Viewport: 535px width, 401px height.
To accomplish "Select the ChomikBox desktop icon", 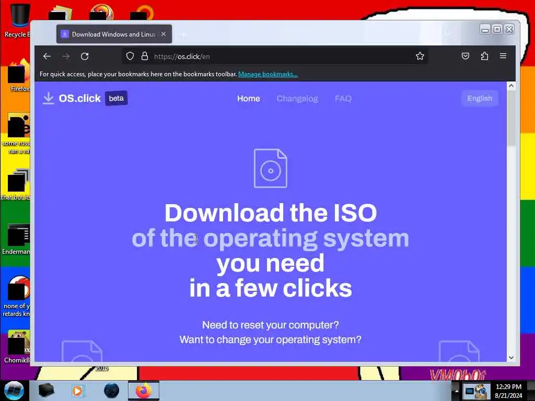I will point(16,347).
